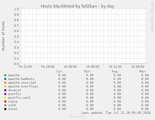Select the dovecot legend label
This screenshot has height=120, width=155.
tap(15, 90)
